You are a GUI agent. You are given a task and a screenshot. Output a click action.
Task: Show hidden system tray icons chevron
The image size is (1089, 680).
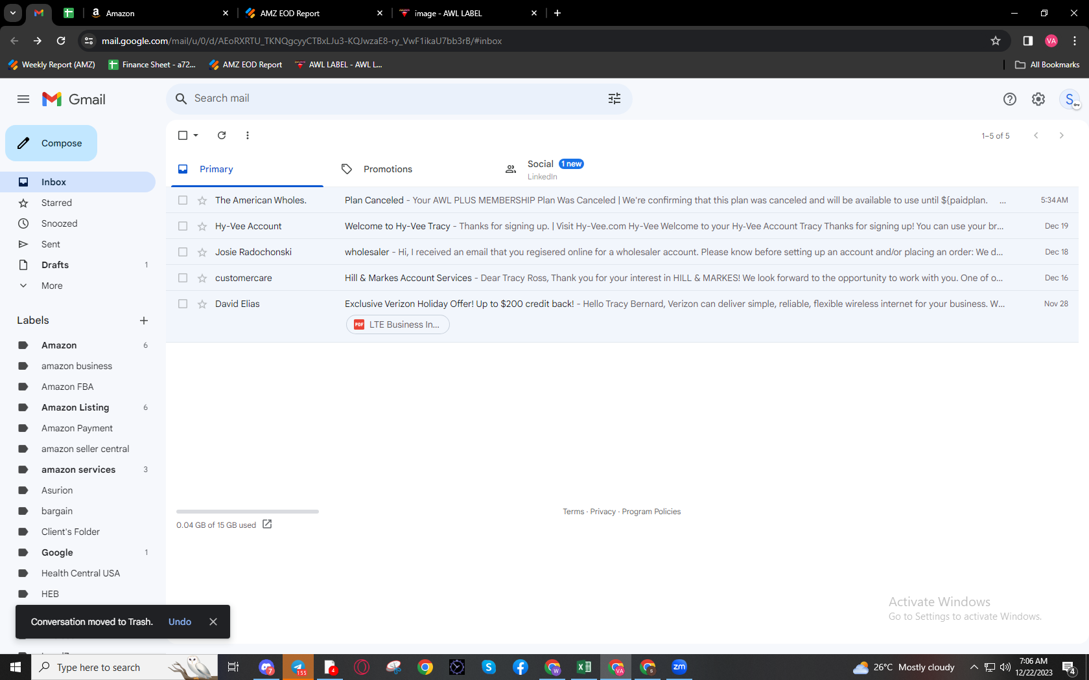click(974, 667)
